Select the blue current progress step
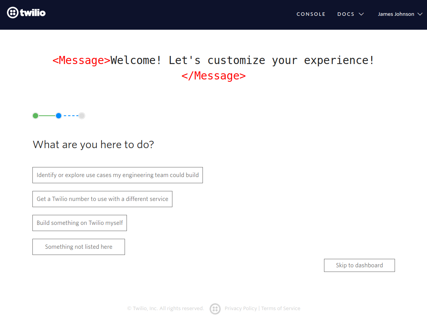The image size is (427, 319). pyautogui.click(x=59, y=116)
